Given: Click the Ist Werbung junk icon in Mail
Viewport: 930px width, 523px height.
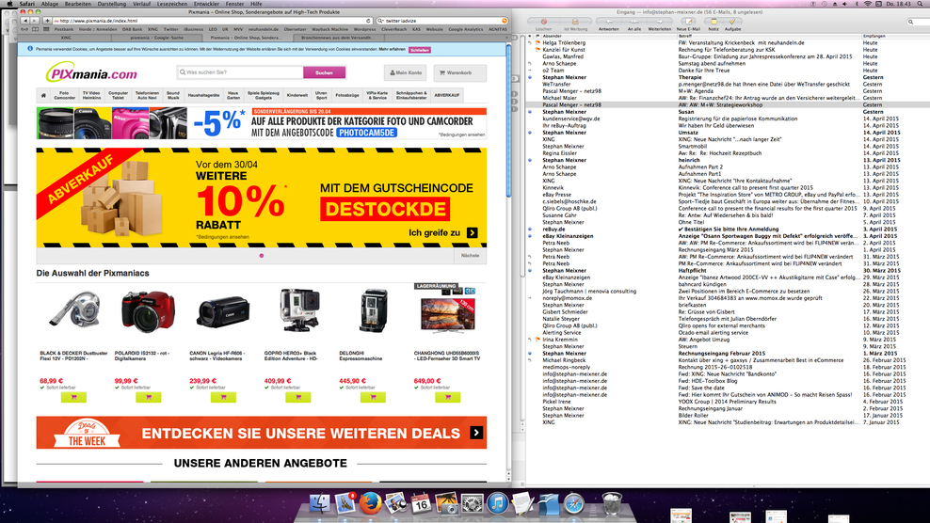Looking at the screenshot, I should pyautogui.click(x=575, y=22).
